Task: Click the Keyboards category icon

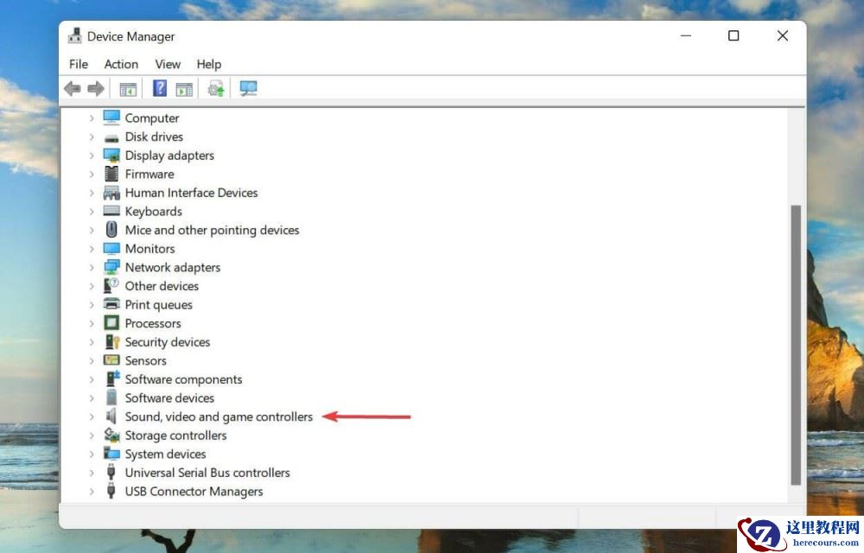Action: pos(111,211)
